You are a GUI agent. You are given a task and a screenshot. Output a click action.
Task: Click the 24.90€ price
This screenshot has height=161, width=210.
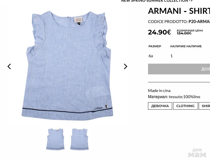(159, 32)
